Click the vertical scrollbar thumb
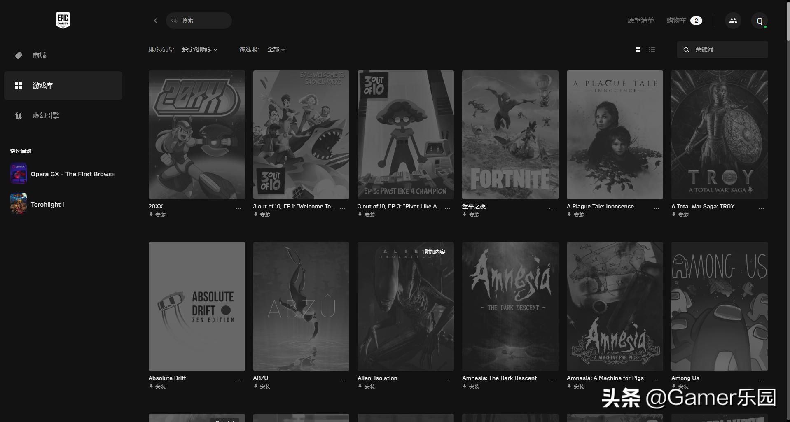This screenshot has height=422, width=790. pos(788,21)
